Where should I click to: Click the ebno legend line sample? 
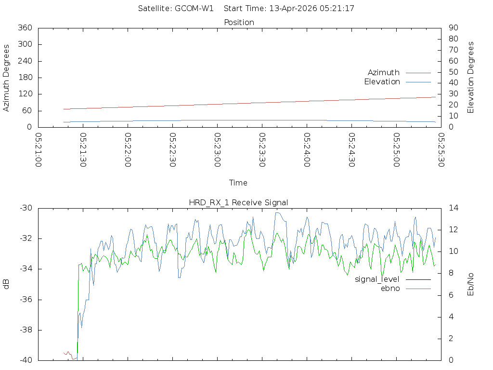coord(418,288)
